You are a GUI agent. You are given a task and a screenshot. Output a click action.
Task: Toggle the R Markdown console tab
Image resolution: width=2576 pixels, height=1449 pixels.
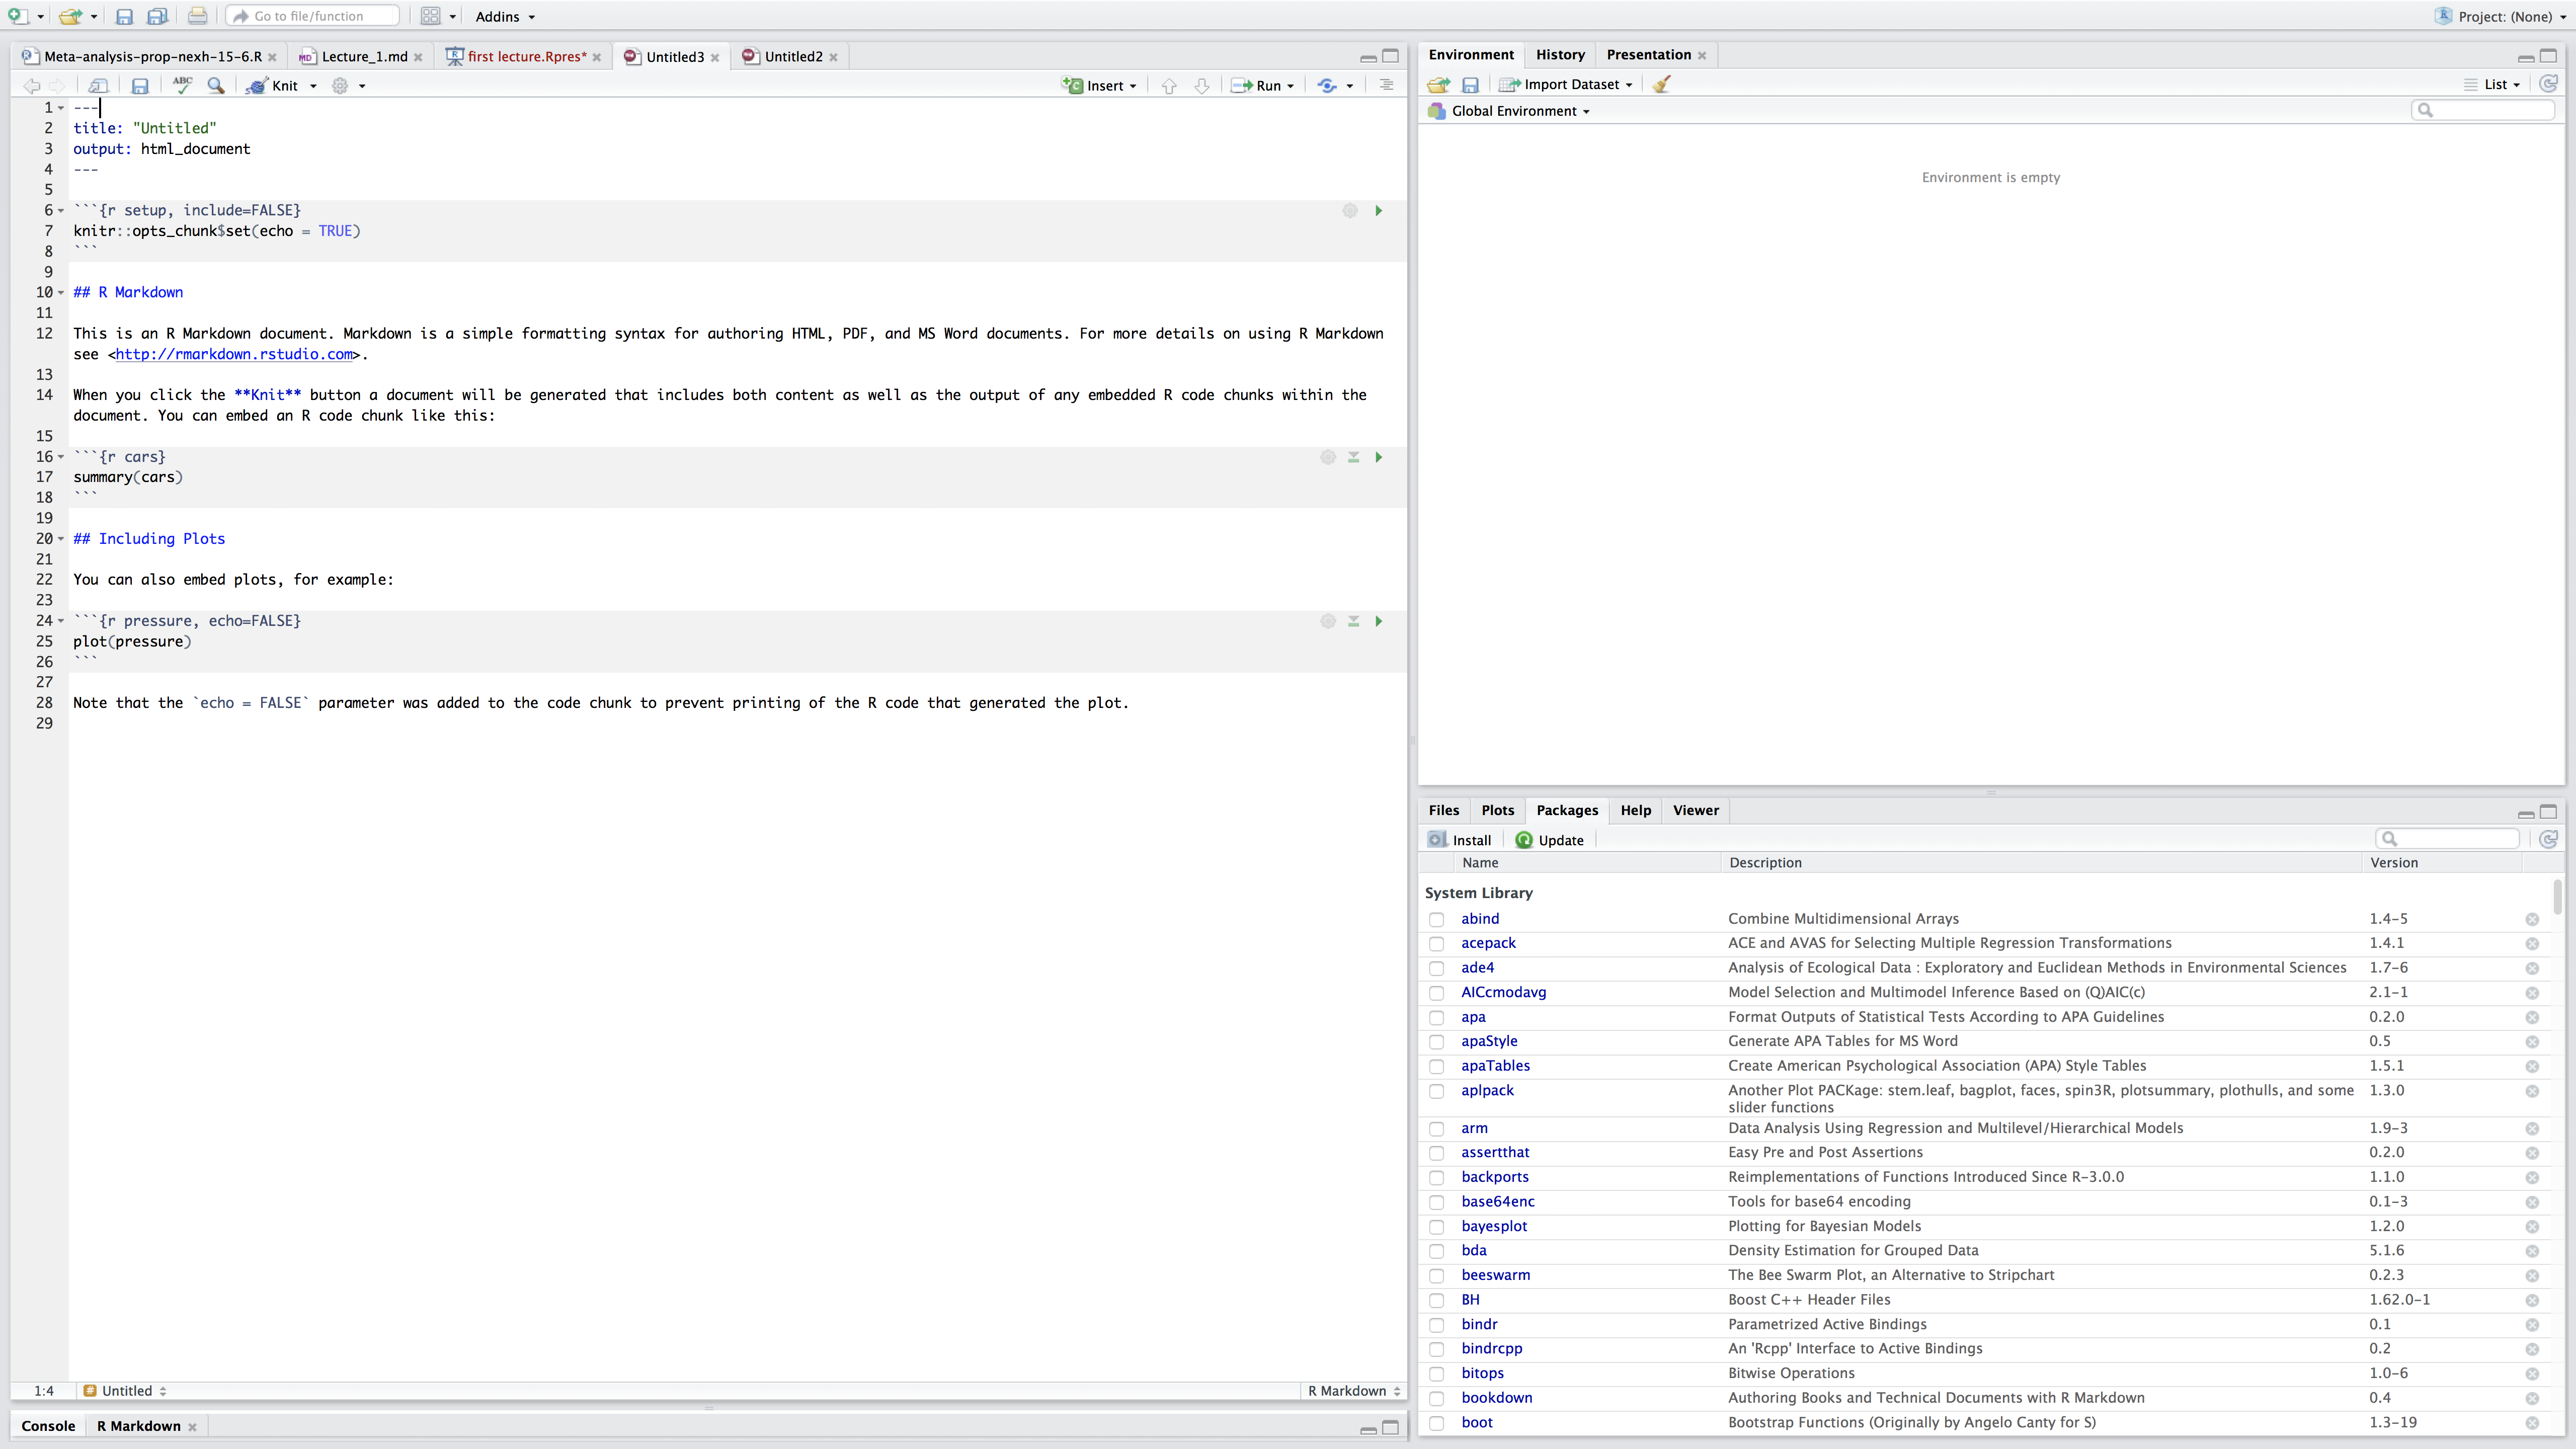[x=138, y=1426]
